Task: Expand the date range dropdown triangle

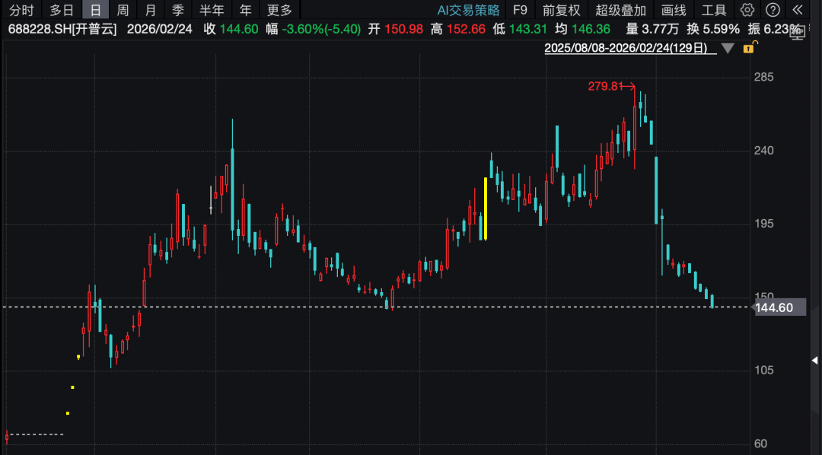Action: 728,48
